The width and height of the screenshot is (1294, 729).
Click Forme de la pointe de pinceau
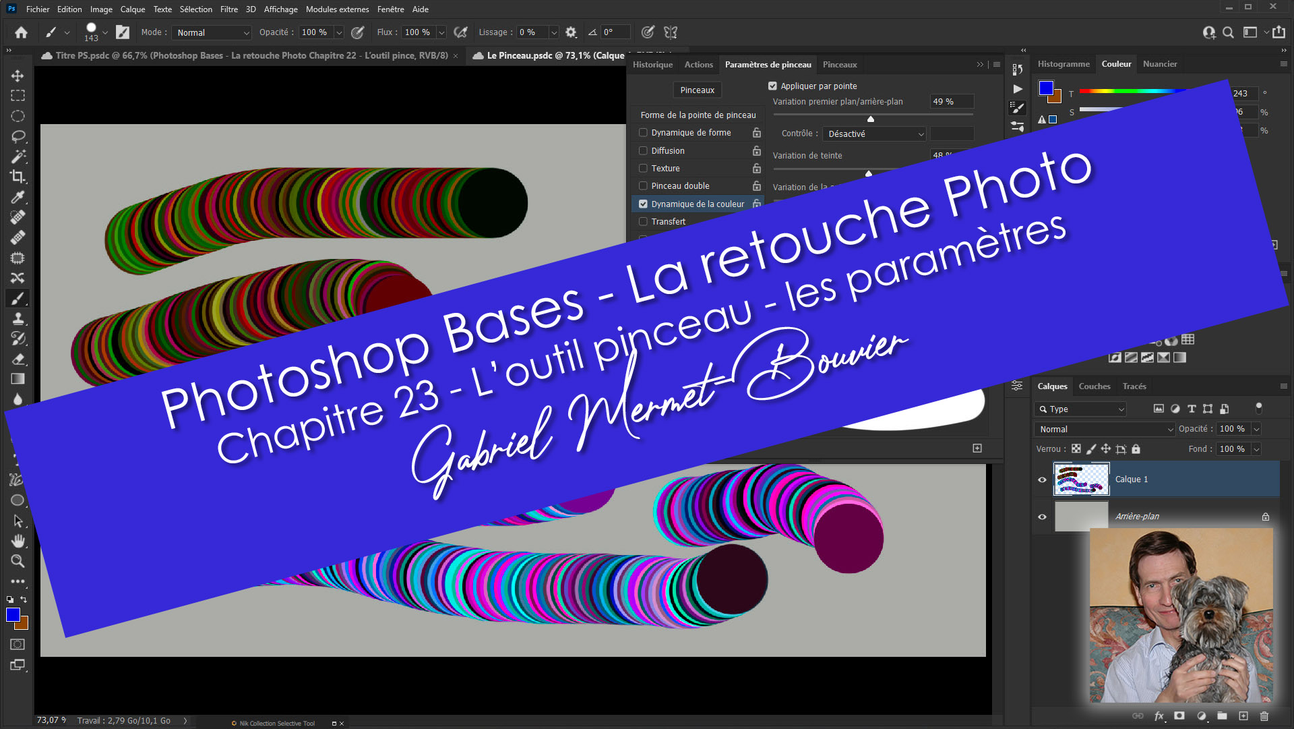pyautogui.click(x=698, y=115)
